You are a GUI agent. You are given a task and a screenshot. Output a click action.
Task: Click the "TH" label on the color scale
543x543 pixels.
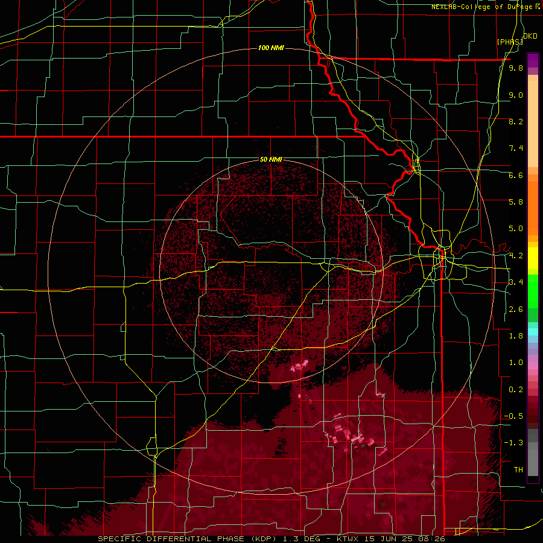coord(518,470)
